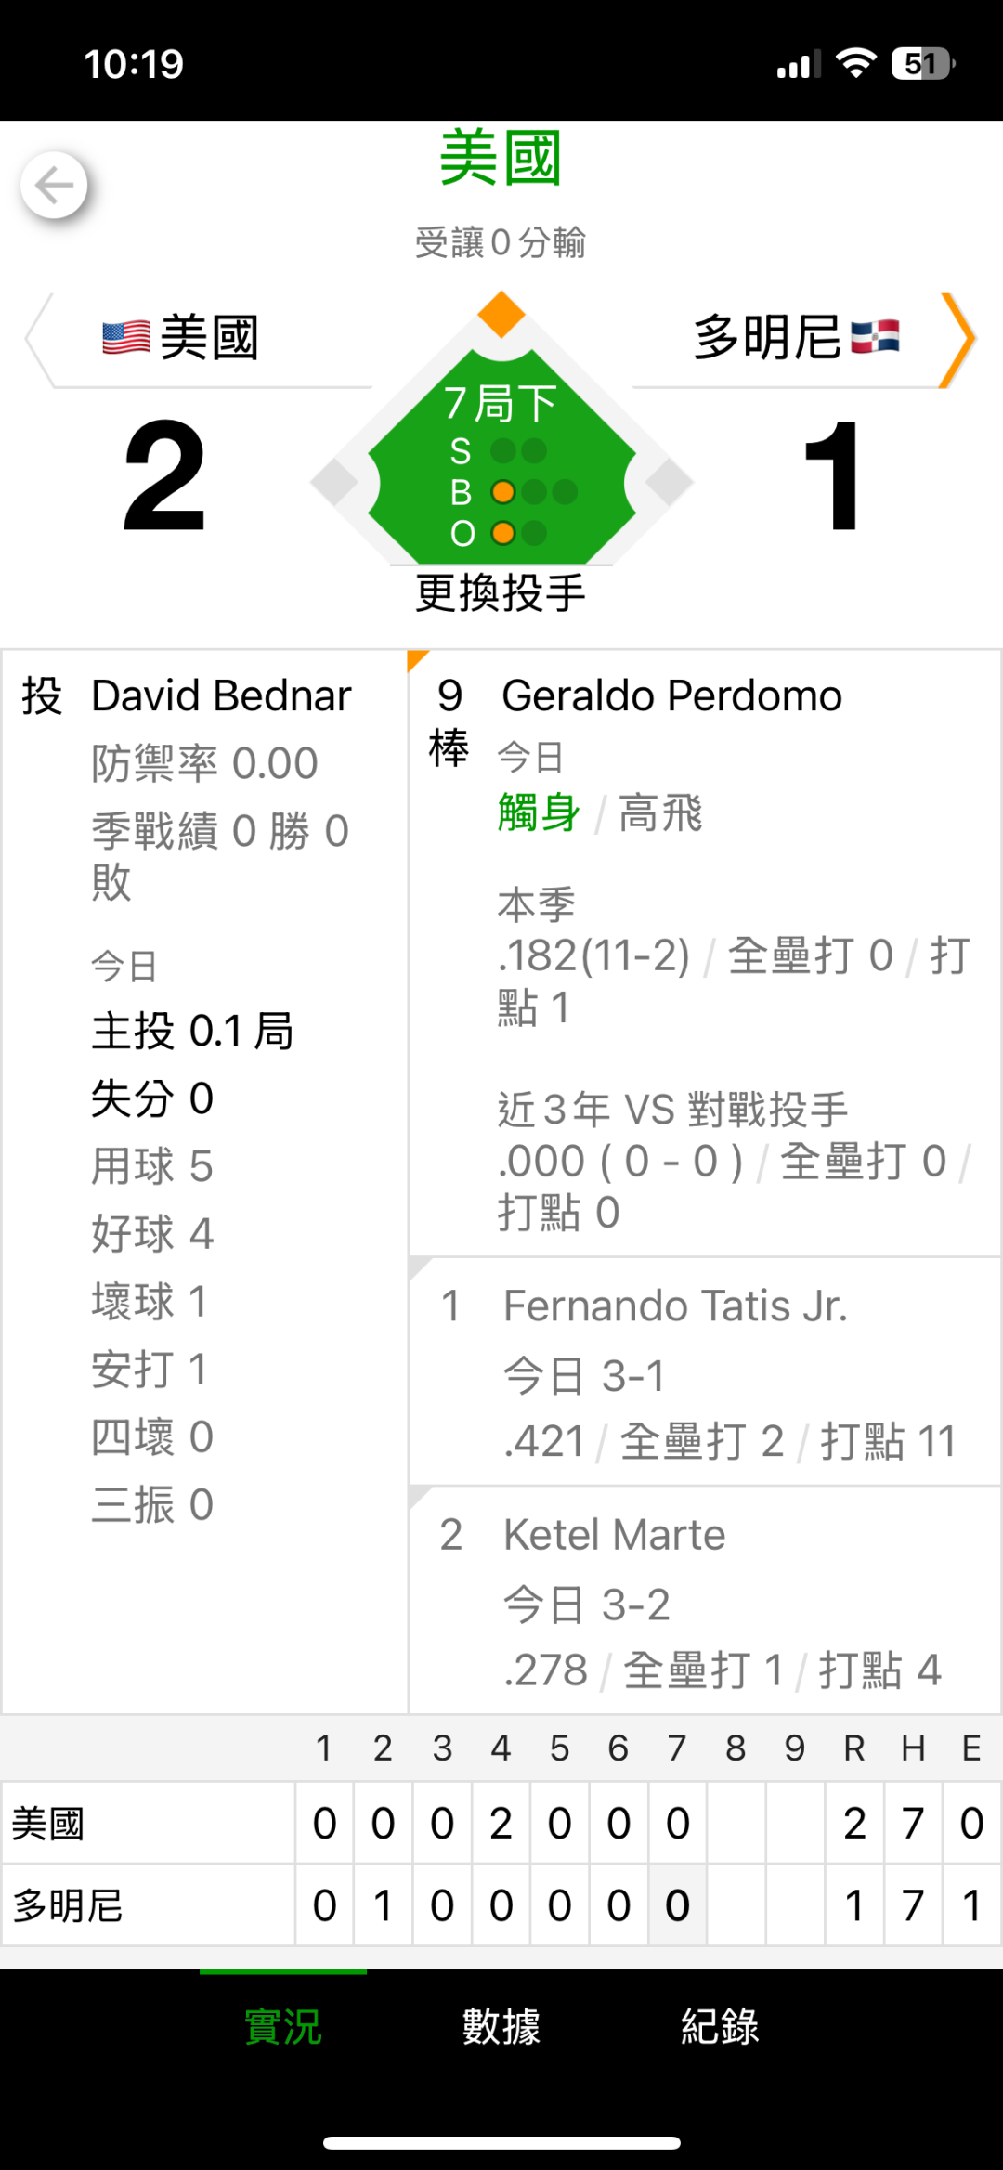
Task: Tap the back arrow button
Action: click(x=54, y=186)
